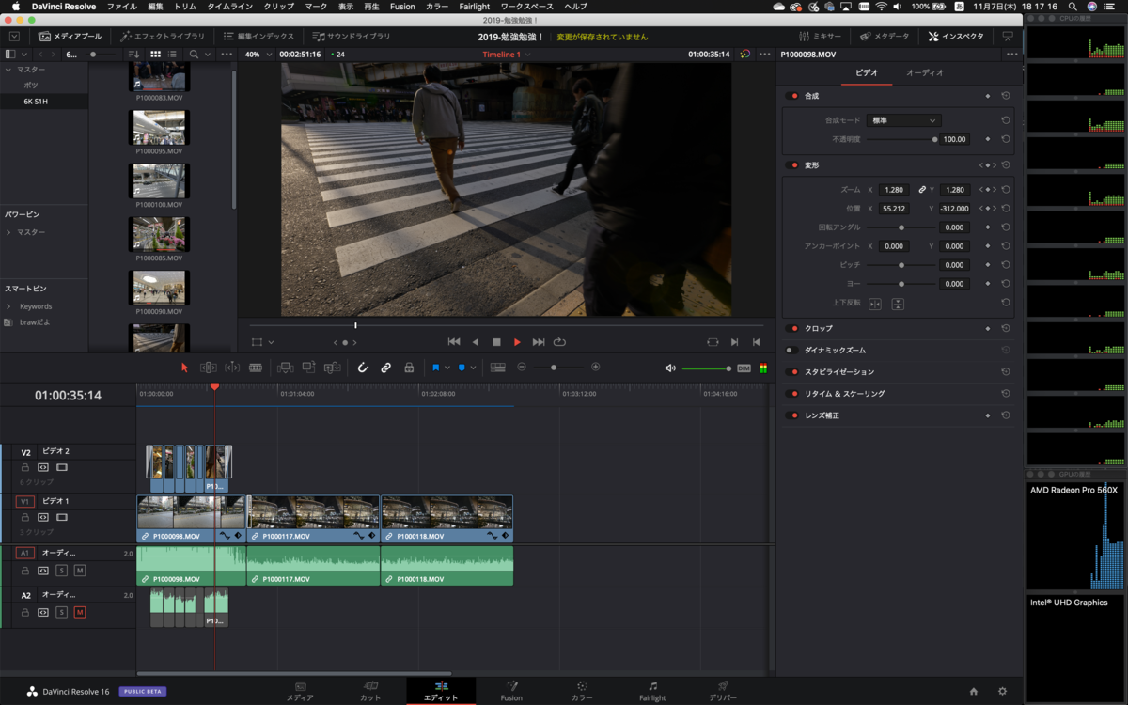Click the DIM audio button
The height and width of the screenshot is (705, 1128).
(x=744, y=368)
